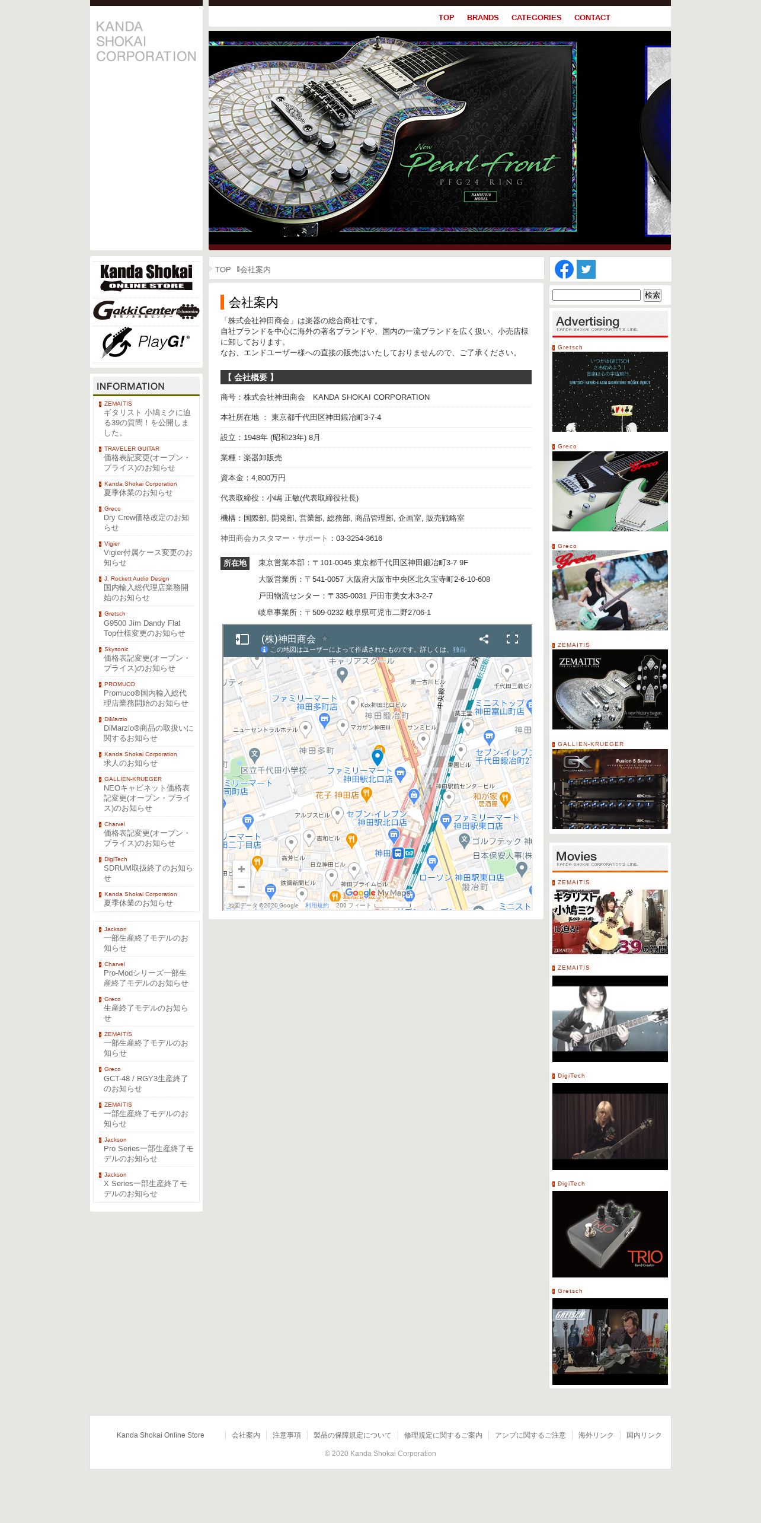Open the Gakki Center logo link
Viewport: 761px width, 1523px height.
(x=146, y=310)
